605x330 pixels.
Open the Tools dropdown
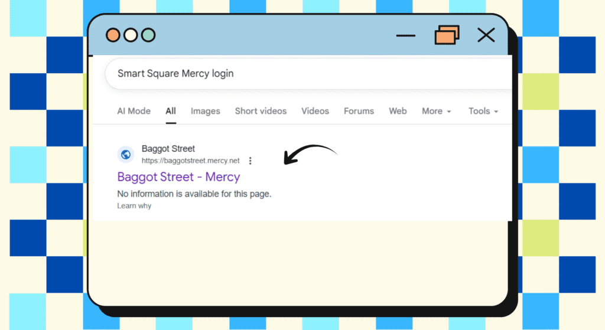(x=483, y=111)
